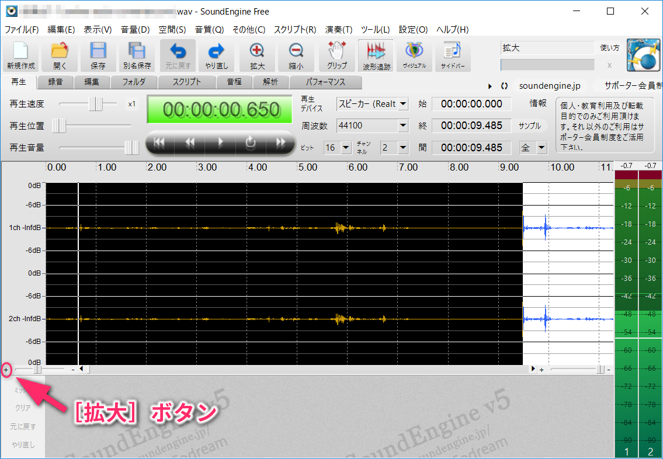
Task: Open the 表示(V) menu
Action: pos(98,30)
